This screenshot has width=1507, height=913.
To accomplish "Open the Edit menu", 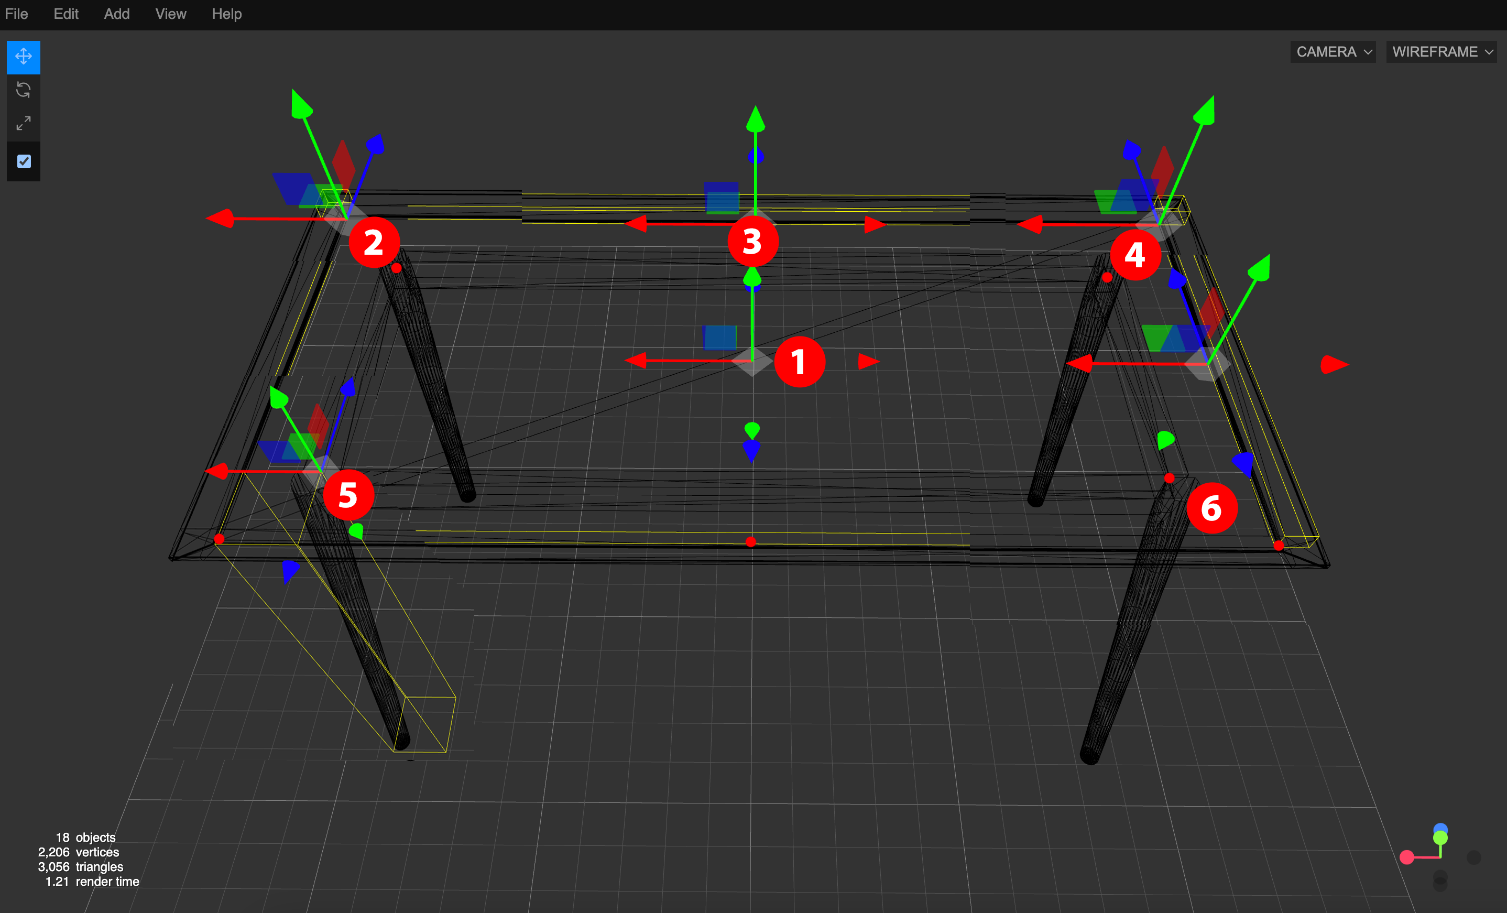I will (66, 14).
